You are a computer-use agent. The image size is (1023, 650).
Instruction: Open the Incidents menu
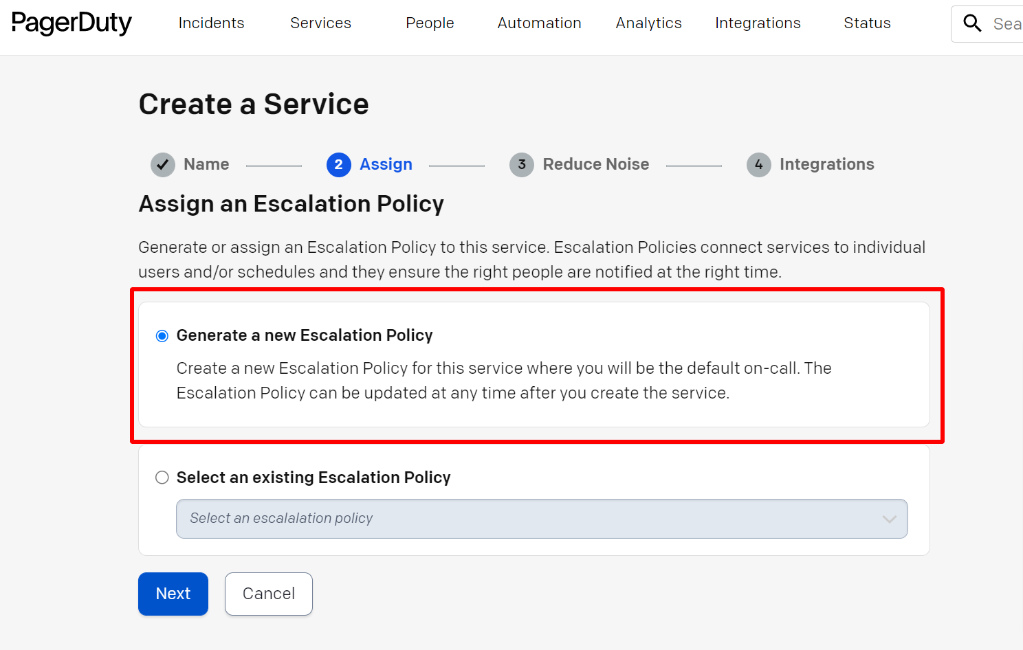pyautogui.click(x=211, y=23)
